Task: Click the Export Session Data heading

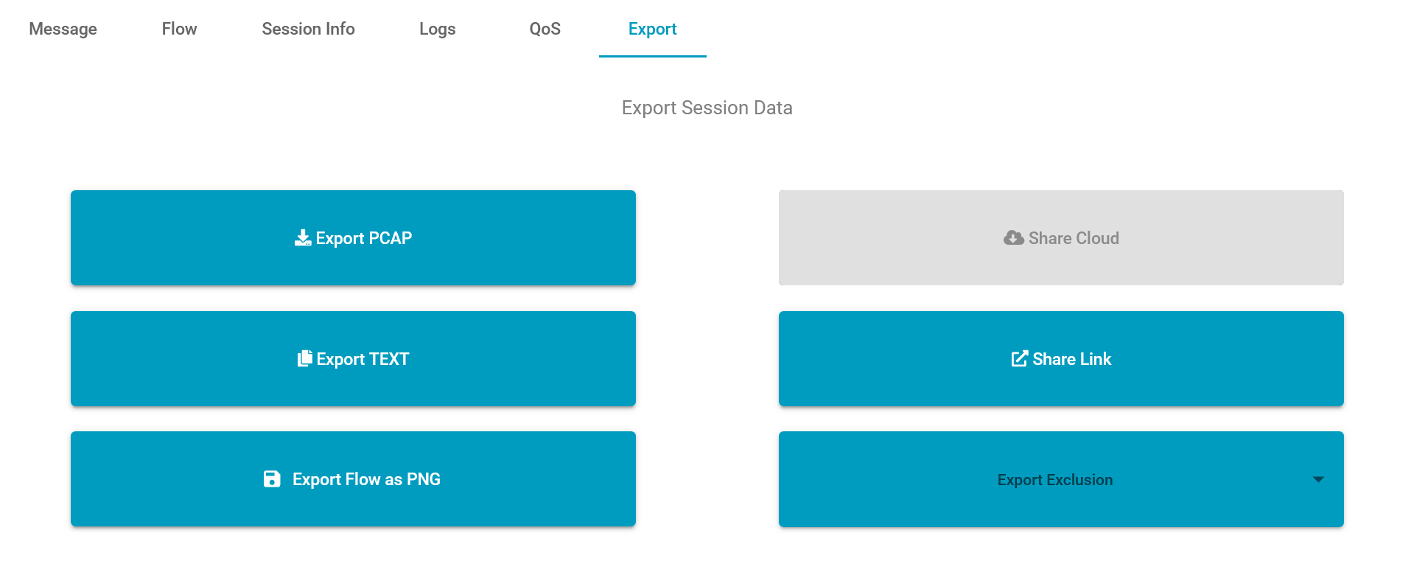Action: pyautogui.click(x=707, y=108)
